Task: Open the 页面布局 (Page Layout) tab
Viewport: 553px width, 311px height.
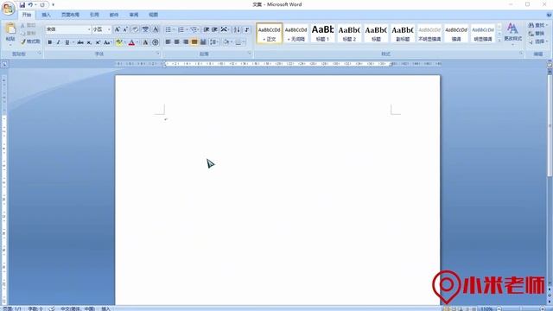Action: [70, 15]
